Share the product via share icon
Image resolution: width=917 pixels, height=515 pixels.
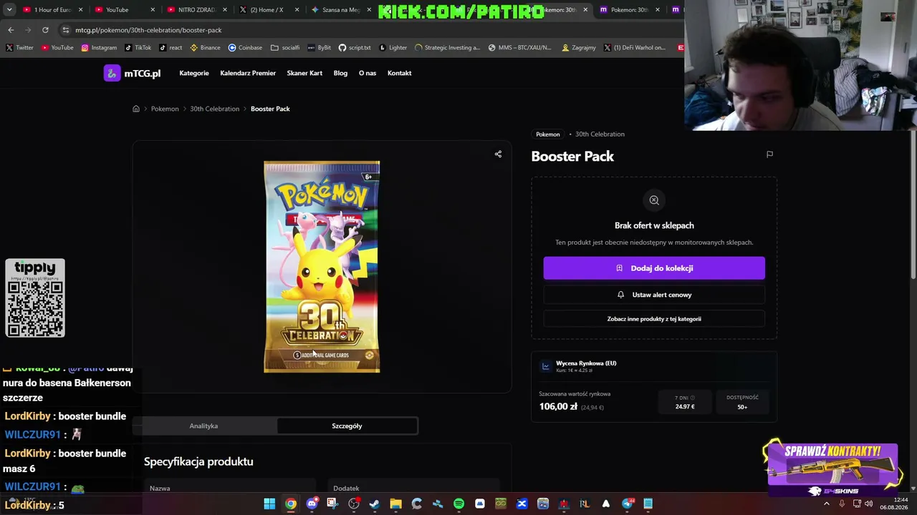point(498,154)
